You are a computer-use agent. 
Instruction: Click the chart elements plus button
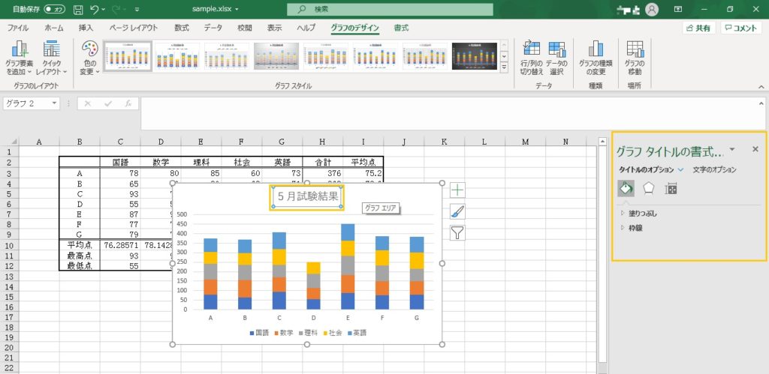457,190
